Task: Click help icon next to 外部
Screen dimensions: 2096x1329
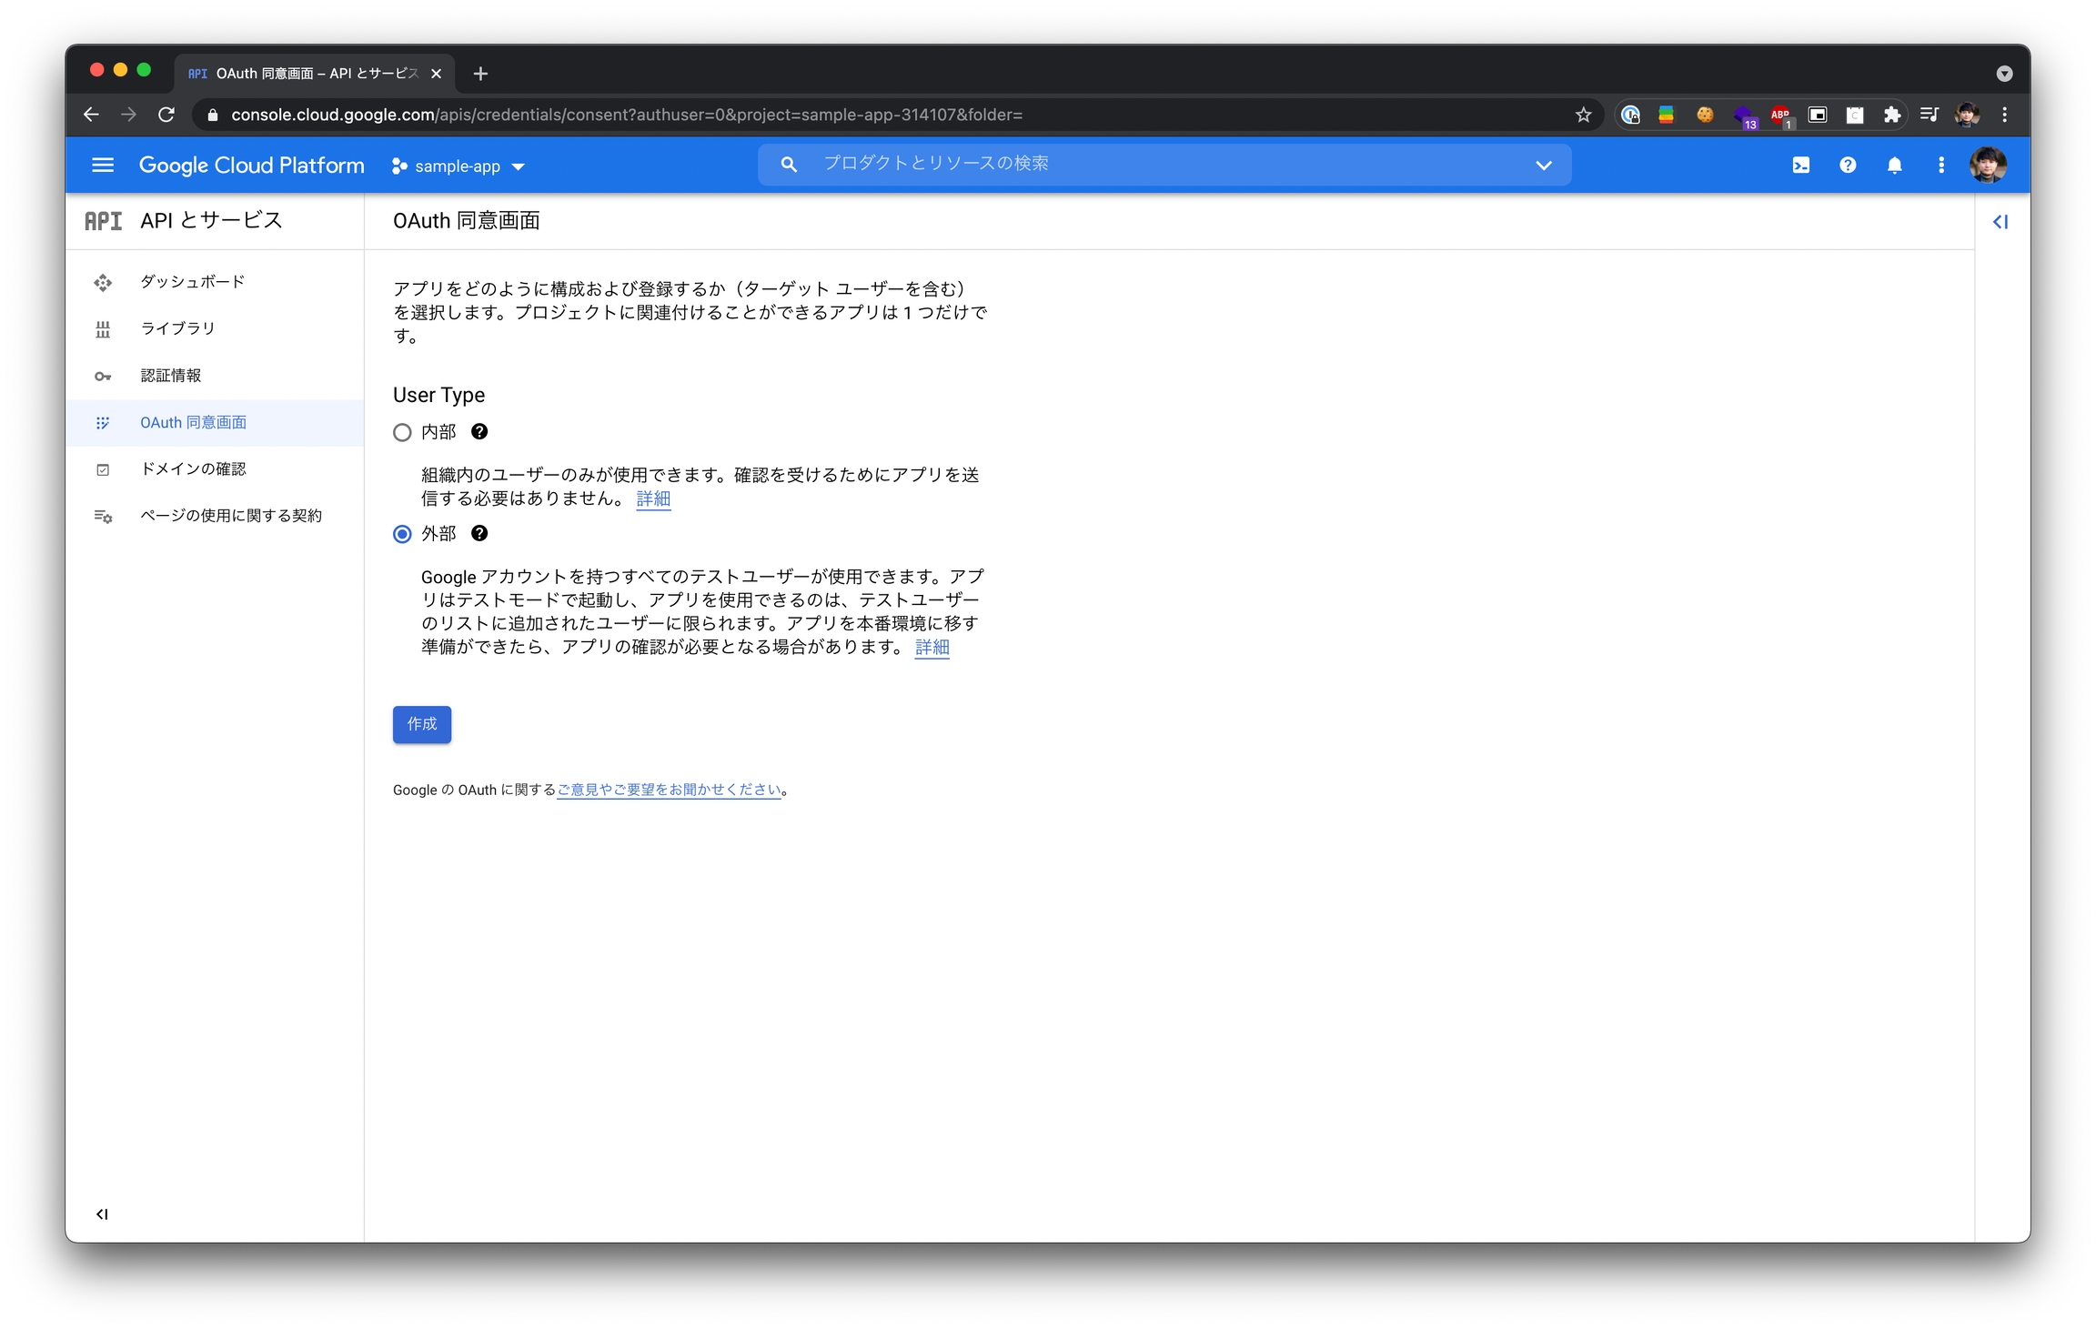Action: point(479,534)
